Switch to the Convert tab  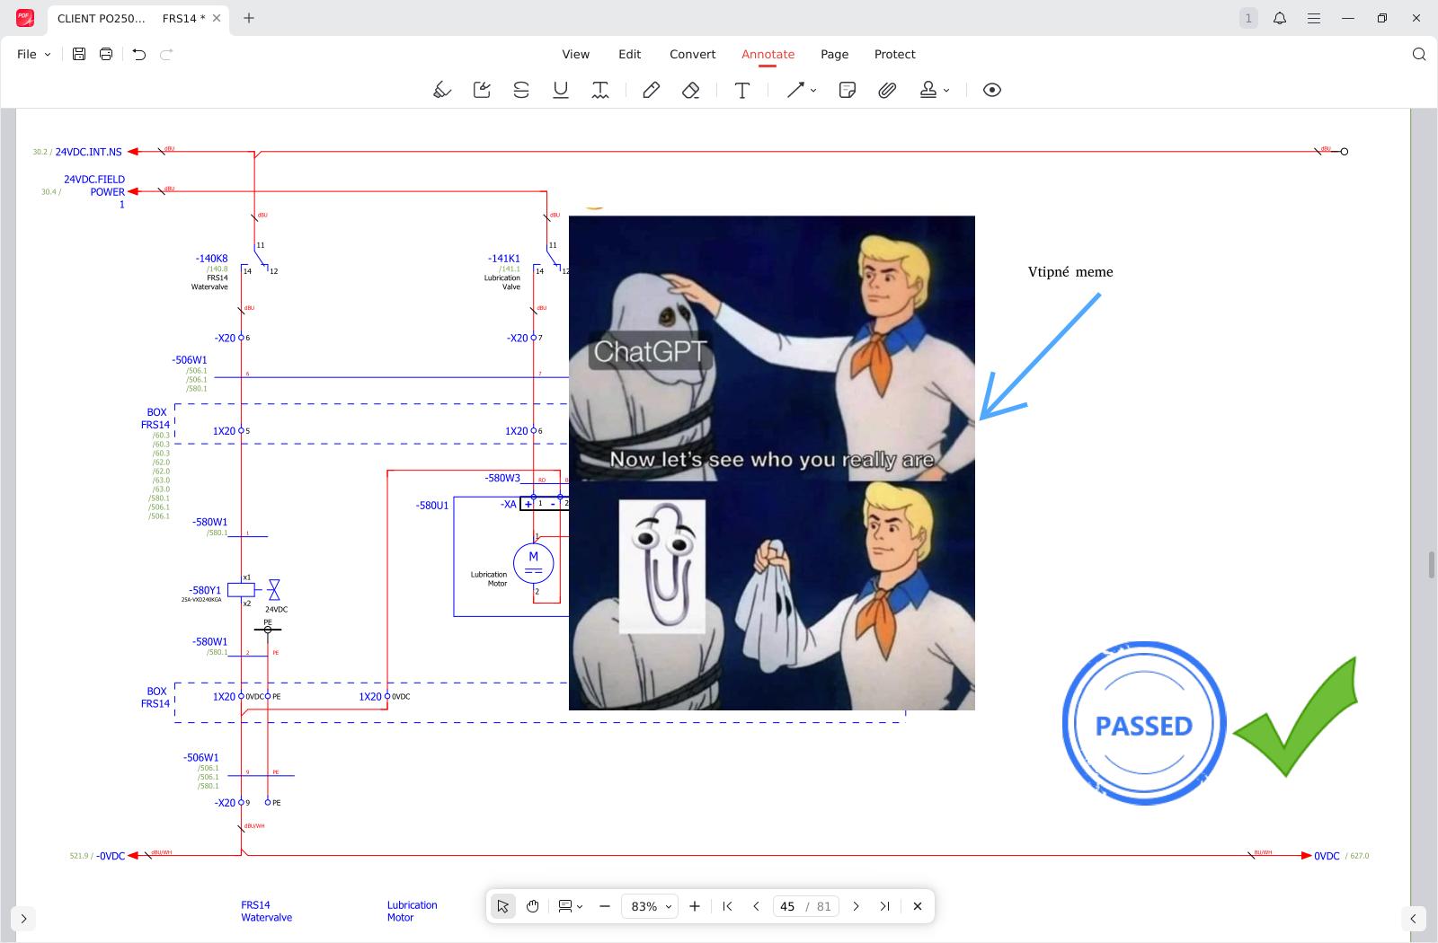click(x=692, y=54)
